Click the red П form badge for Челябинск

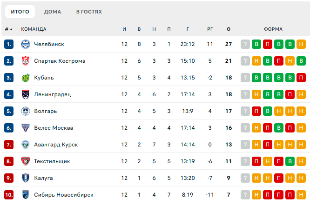pyautogui.click(x=268, y=44)
